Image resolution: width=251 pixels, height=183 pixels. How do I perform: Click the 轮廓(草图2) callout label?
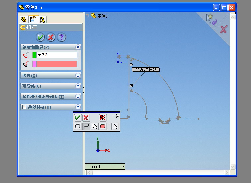coord(146,69)
